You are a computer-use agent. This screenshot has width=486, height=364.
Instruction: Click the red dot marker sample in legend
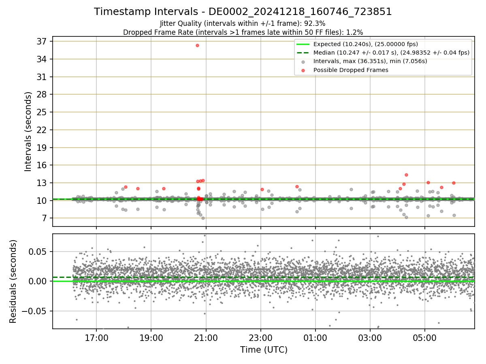(x=303, y=70)
